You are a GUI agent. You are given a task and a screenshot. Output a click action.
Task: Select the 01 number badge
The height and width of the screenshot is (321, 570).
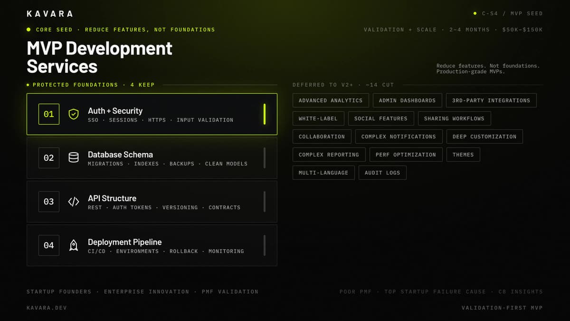tap(49, 114)
